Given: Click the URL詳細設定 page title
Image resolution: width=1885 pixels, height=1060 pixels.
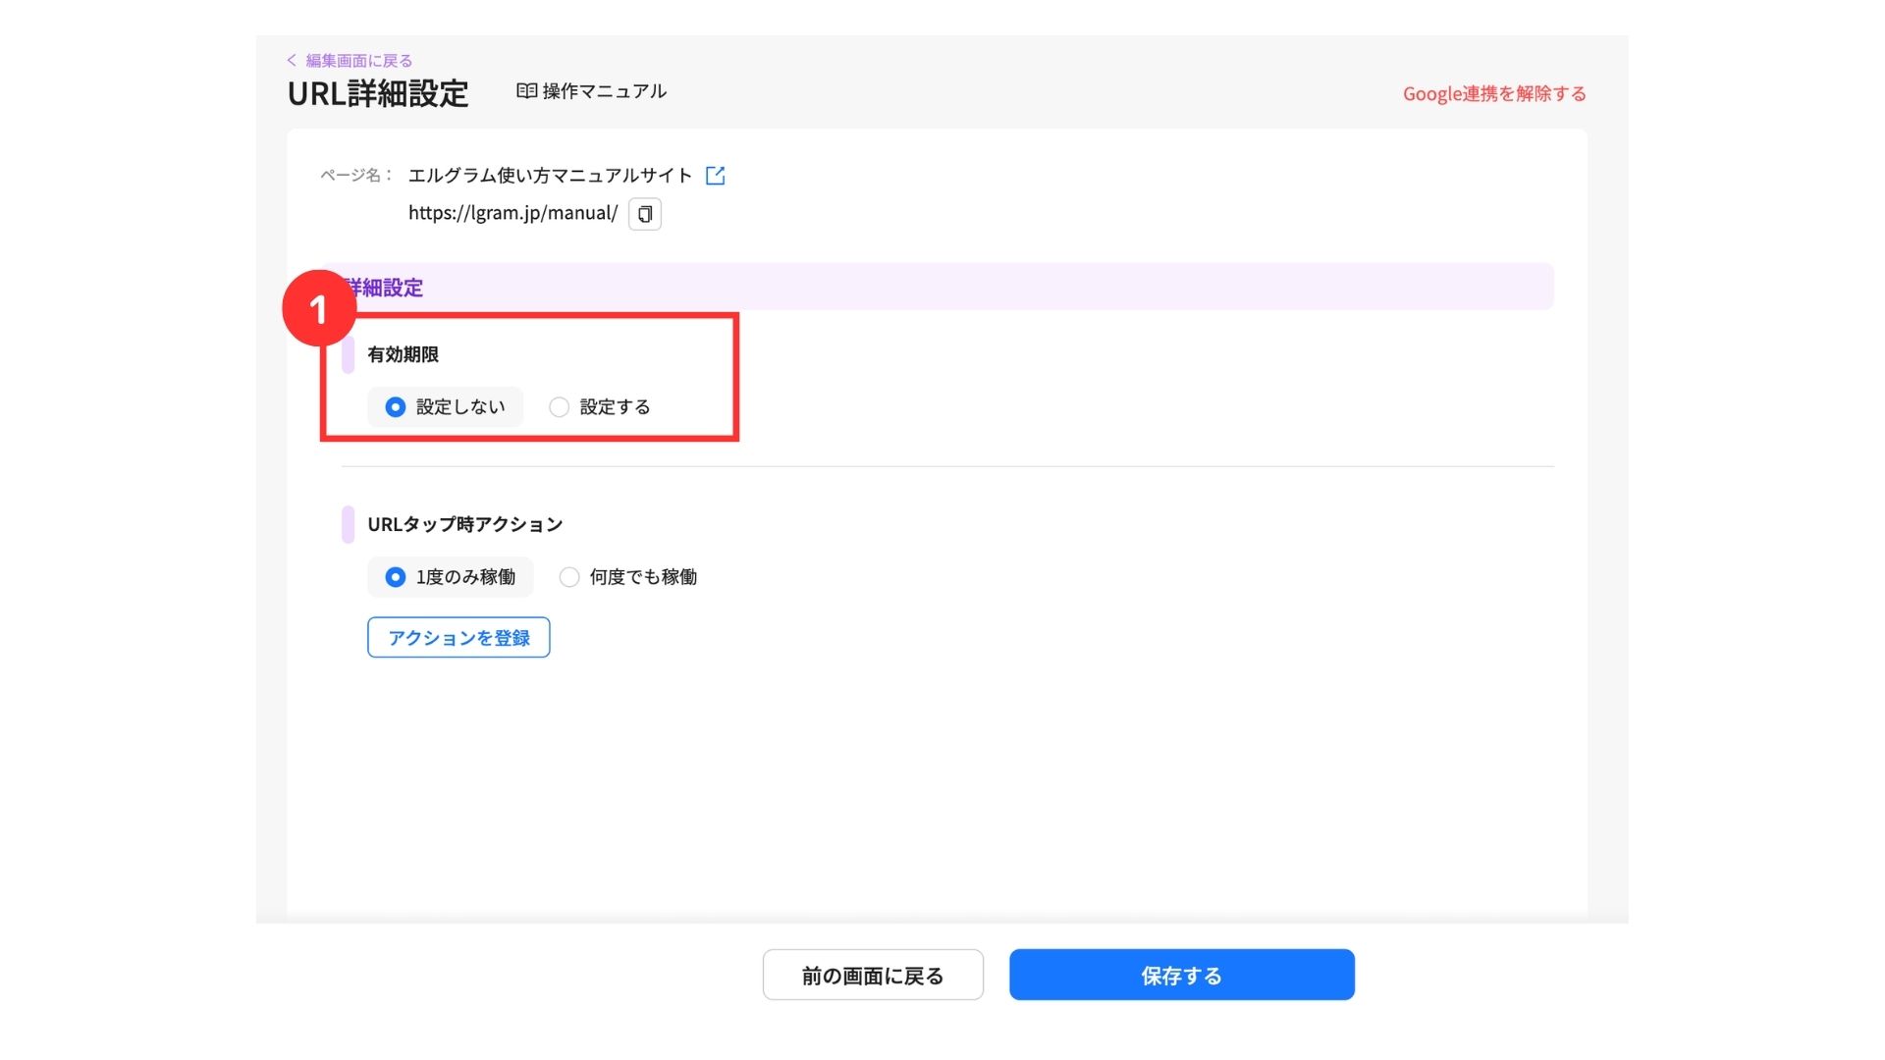Looking at the screenshot, I should (378, 94).
